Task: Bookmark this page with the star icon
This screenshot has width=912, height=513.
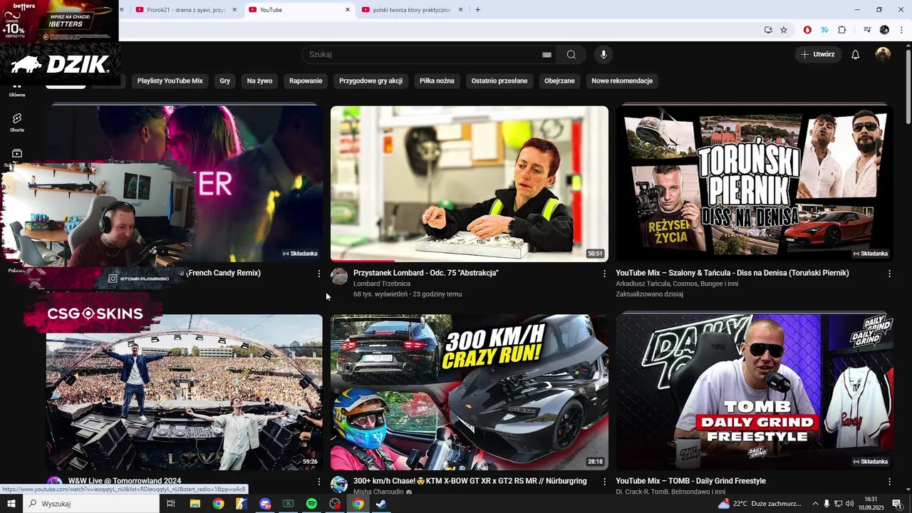Action: point(784,30)
